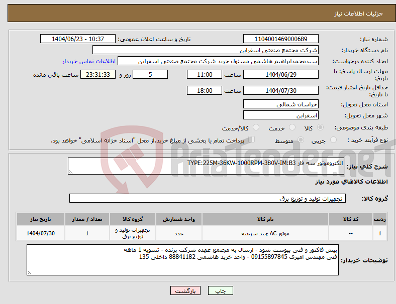Screen dimensions: 396x304
Task: Click the اطلاعات کالاهای مورد نیاز heading
Action: click(x=351, y=182)
